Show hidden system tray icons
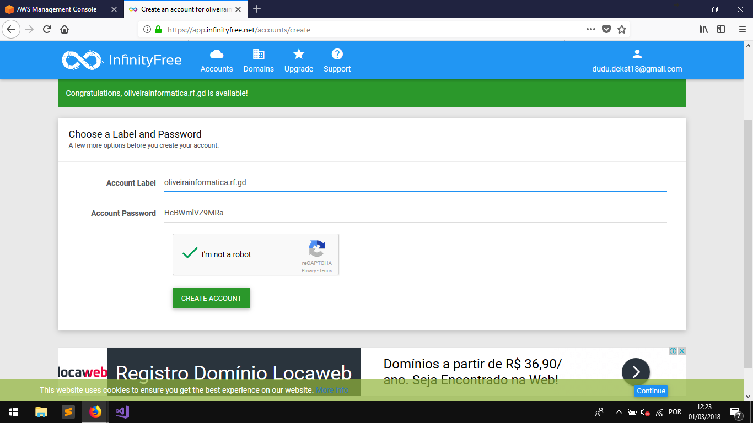The image size is (753, 423). (618, 412)
